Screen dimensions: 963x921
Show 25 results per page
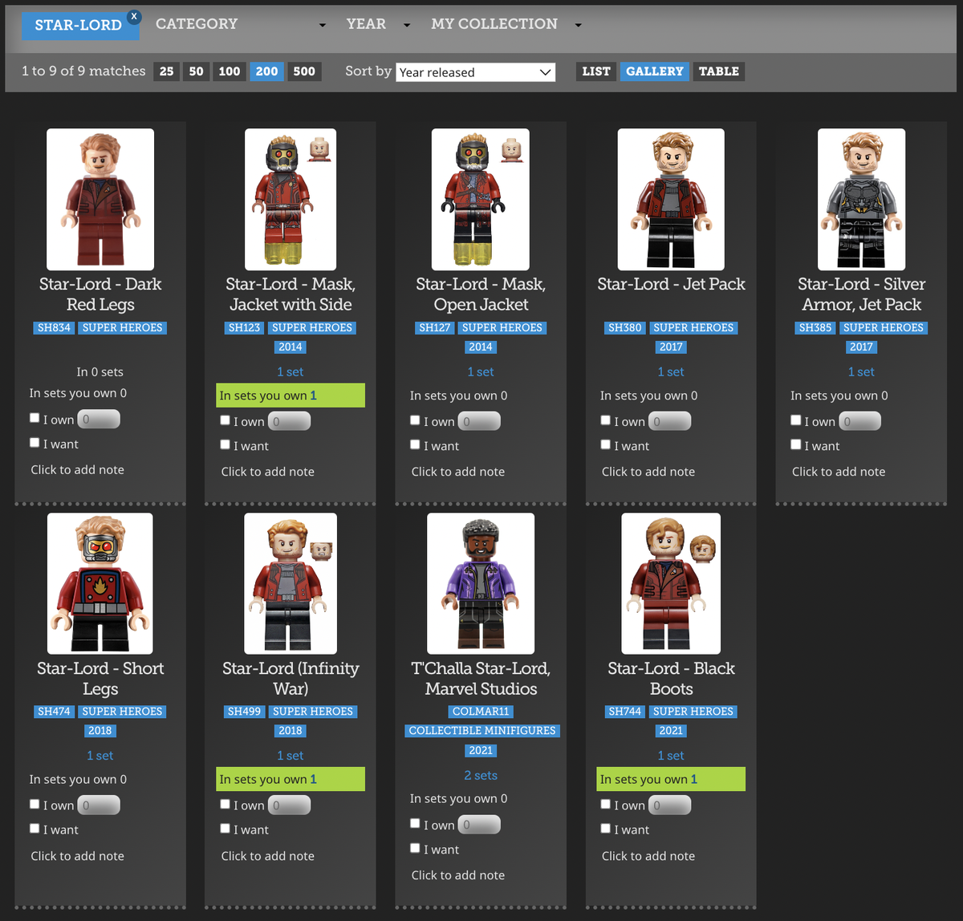point(166,71)
